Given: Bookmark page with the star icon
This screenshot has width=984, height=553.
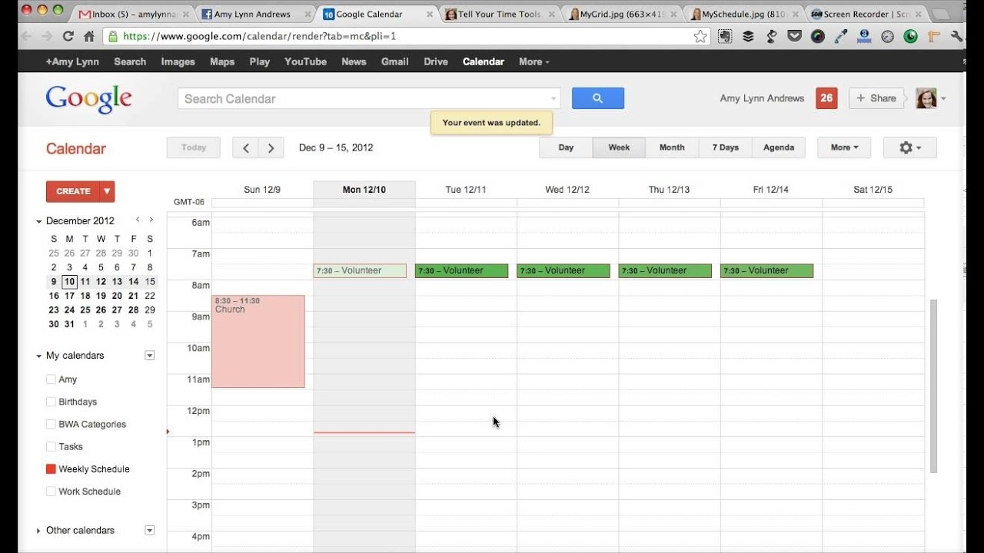Looking at the screenshot, I should point(700,36).
